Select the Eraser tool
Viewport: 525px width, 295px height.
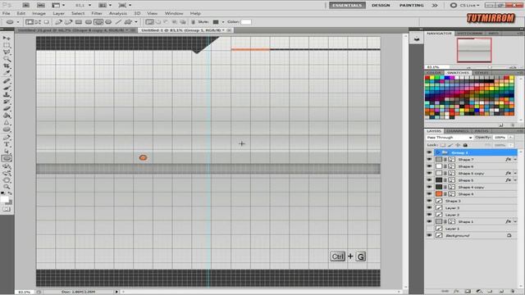[7, 109]
